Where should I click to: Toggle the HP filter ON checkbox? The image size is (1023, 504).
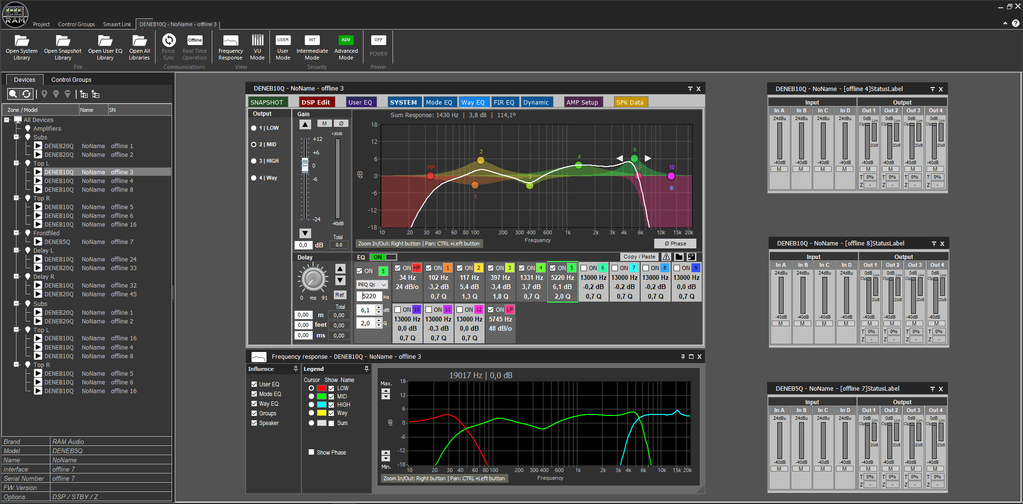[x=397, y=268]
